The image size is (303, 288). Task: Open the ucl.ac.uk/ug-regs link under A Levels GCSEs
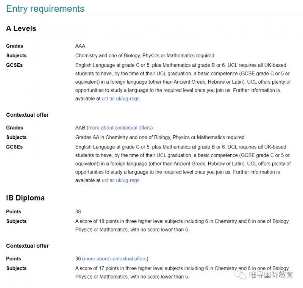coord(120,99)
